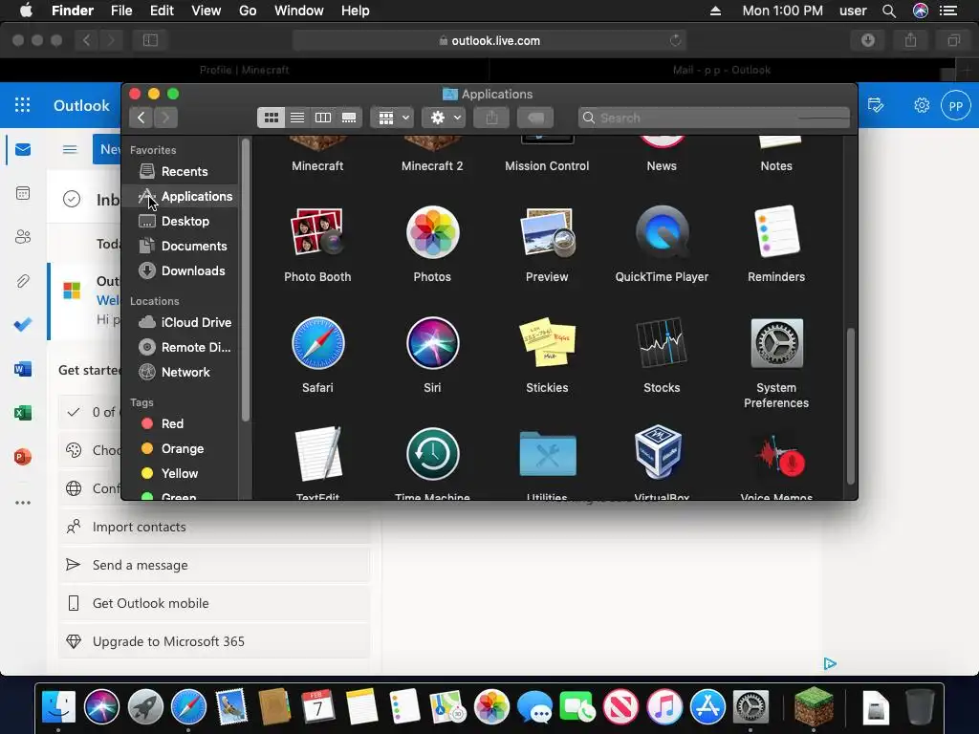Select the Siri app in the Applications window
Screen dimensions: 979x734
tap(432, 343)
